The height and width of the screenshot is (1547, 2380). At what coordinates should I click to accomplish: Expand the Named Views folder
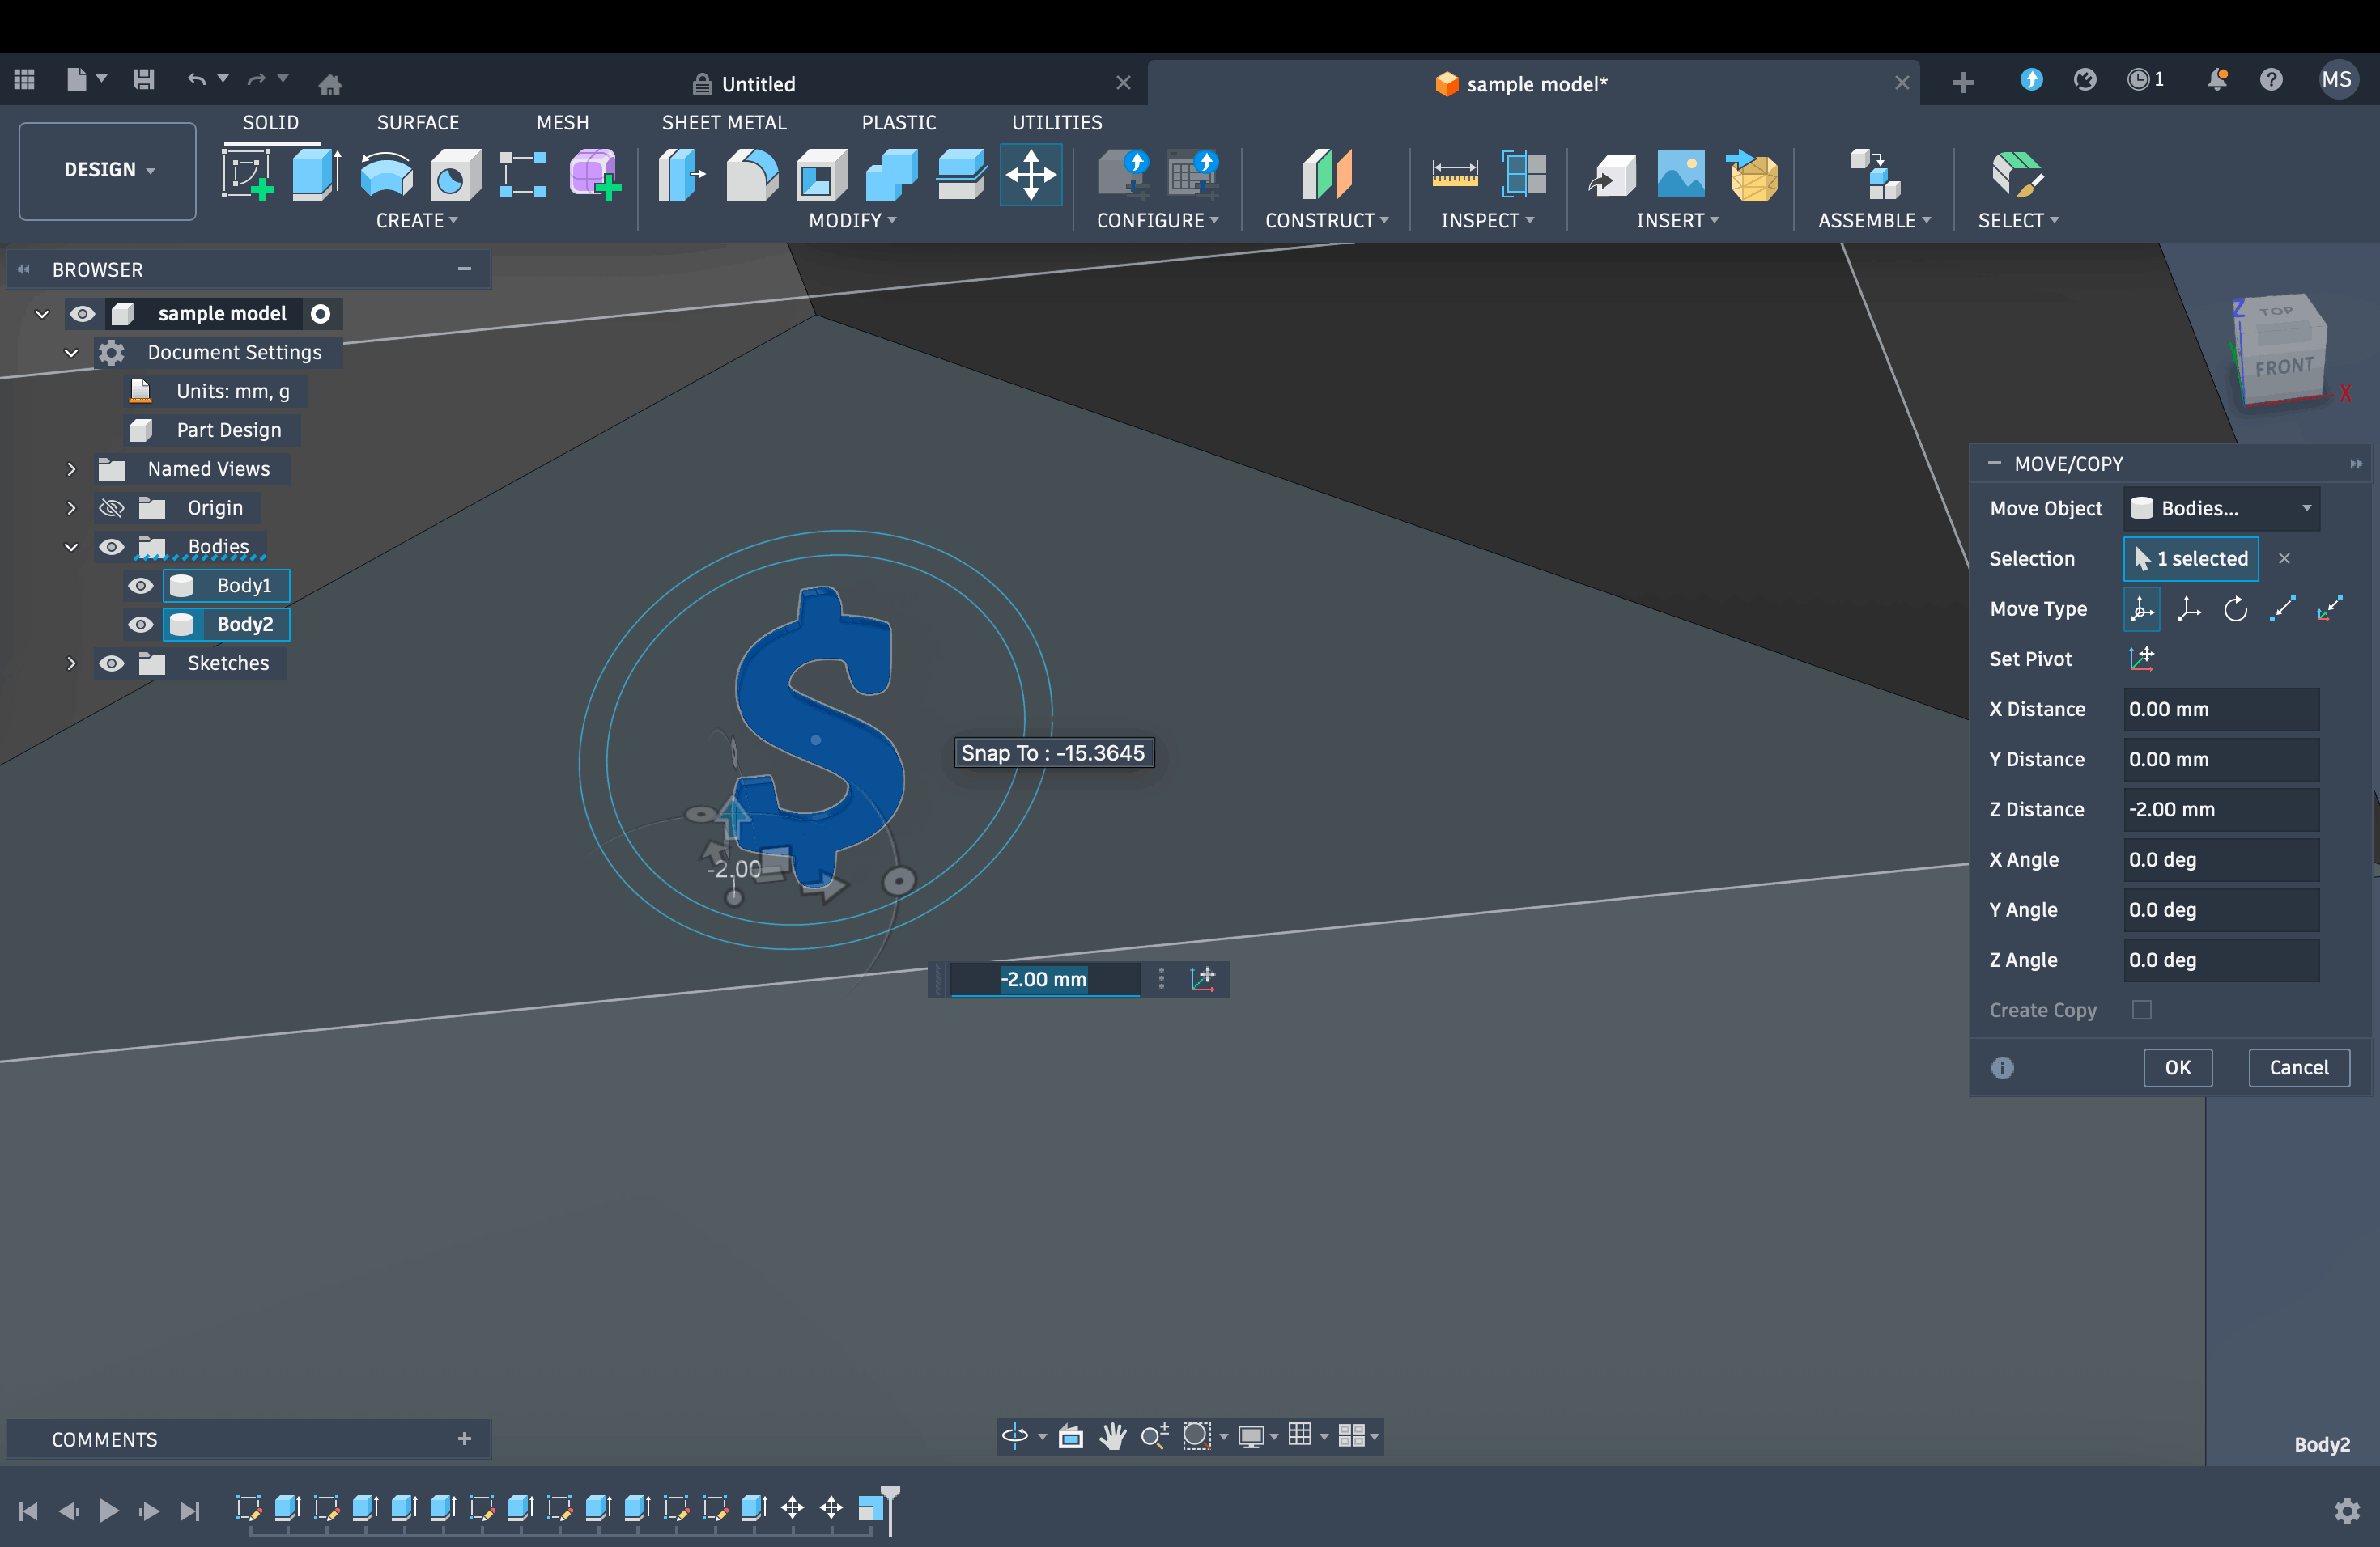(x=71, y=468)
